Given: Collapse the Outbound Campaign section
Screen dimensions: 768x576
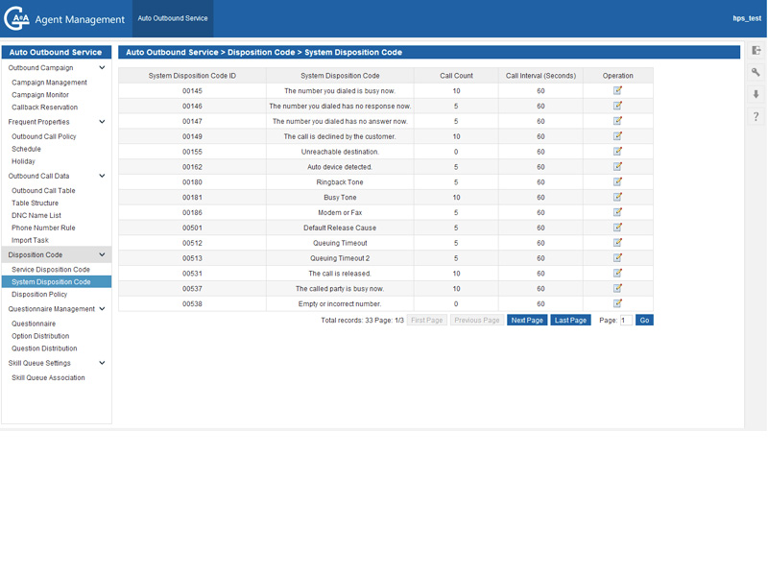Looking at the screenshot, I should click(x=102, y=68).
